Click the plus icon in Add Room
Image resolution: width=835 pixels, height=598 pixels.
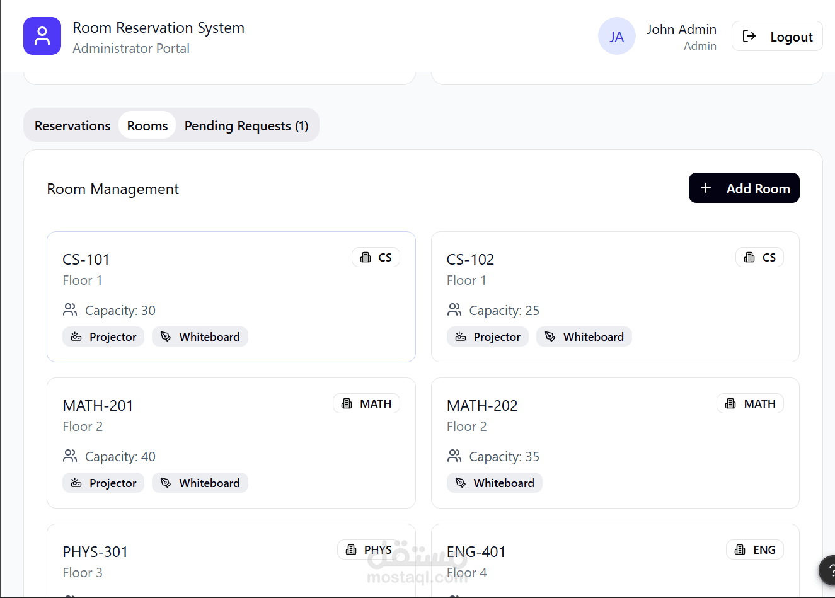(706, 188)
